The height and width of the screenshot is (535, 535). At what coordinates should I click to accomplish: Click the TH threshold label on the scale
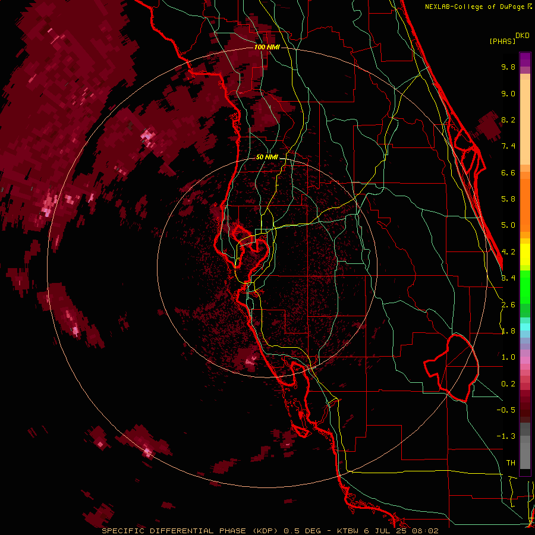pyautogui.click(x=511, y=463)
